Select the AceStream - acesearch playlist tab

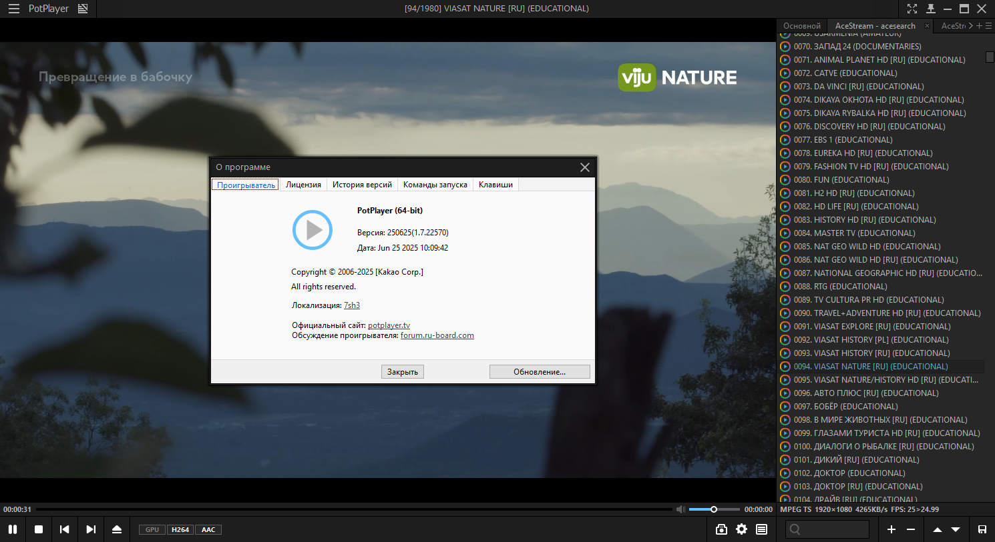click(875, 26)
